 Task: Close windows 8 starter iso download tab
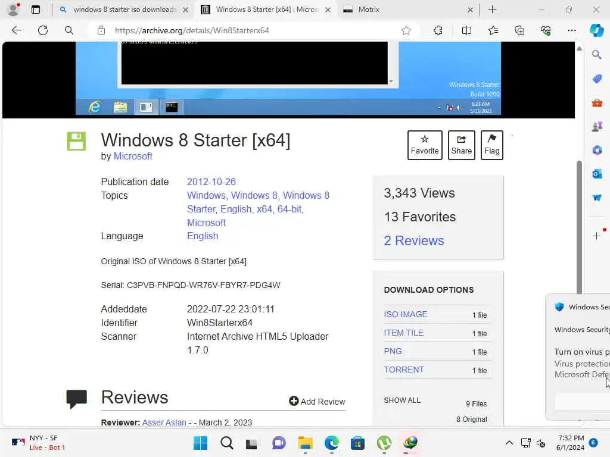[x=186, y=10]
